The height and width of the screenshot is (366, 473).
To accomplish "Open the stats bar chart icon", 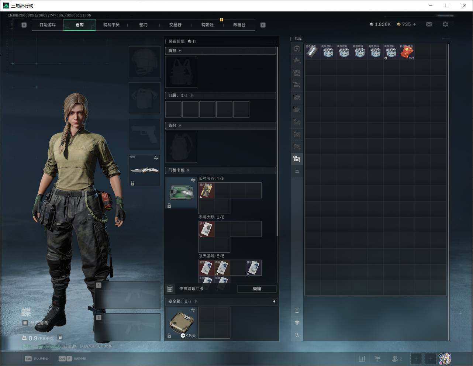I will pos(362,359).
